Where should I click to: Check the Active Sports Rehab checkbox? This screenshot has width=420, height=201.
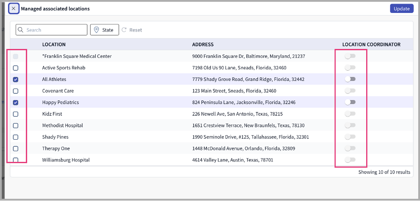[16, 68]
